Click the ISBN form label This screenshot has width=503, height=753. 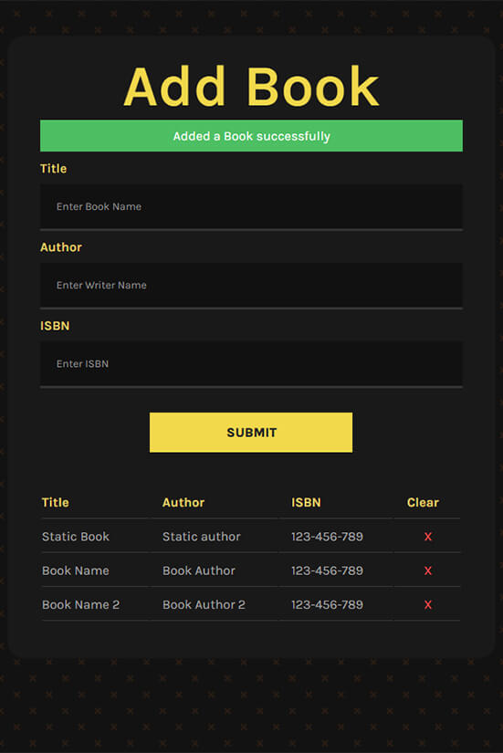click(55, 326)
